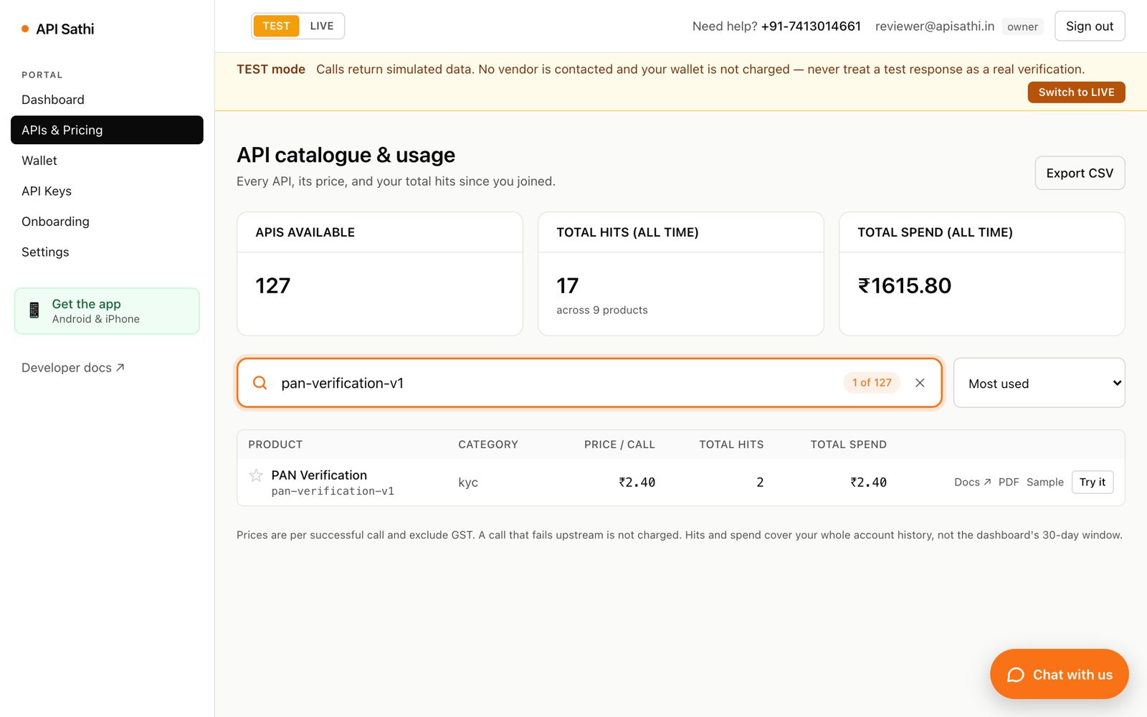Viewport: 1147px width, 717px height.
Task: Sort by the PRODUCT column header
Action: click(275, 445)
